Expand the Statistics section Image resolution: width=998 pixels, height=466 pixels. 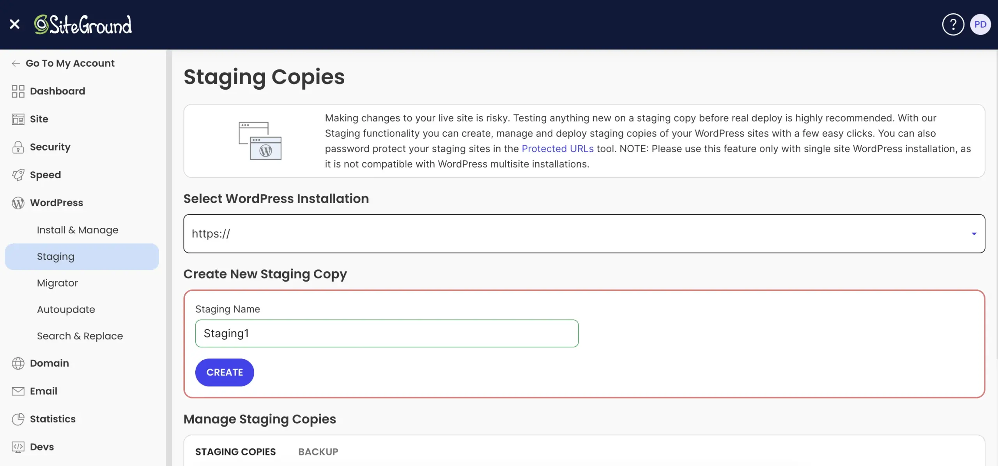click(53, 419)
